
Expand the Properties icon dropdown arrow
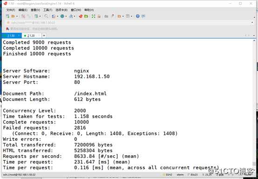(40, 16)
